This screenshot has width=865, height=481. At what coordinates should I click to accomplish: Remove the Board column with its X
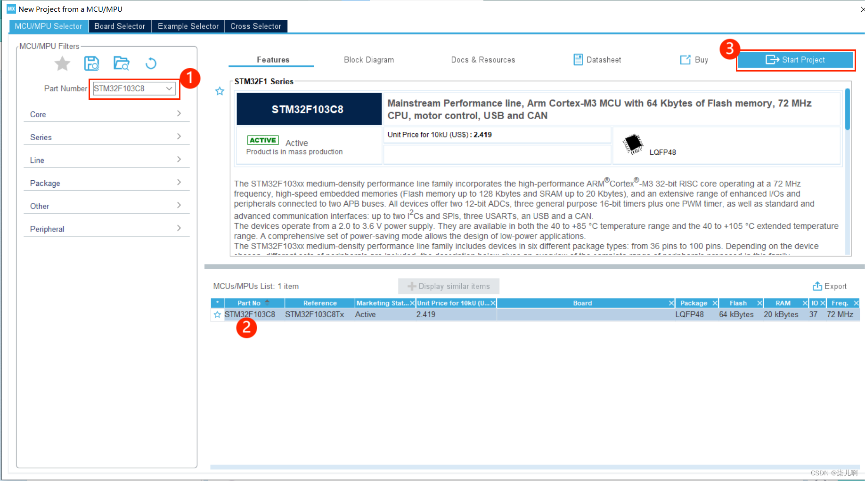[671, 303]
